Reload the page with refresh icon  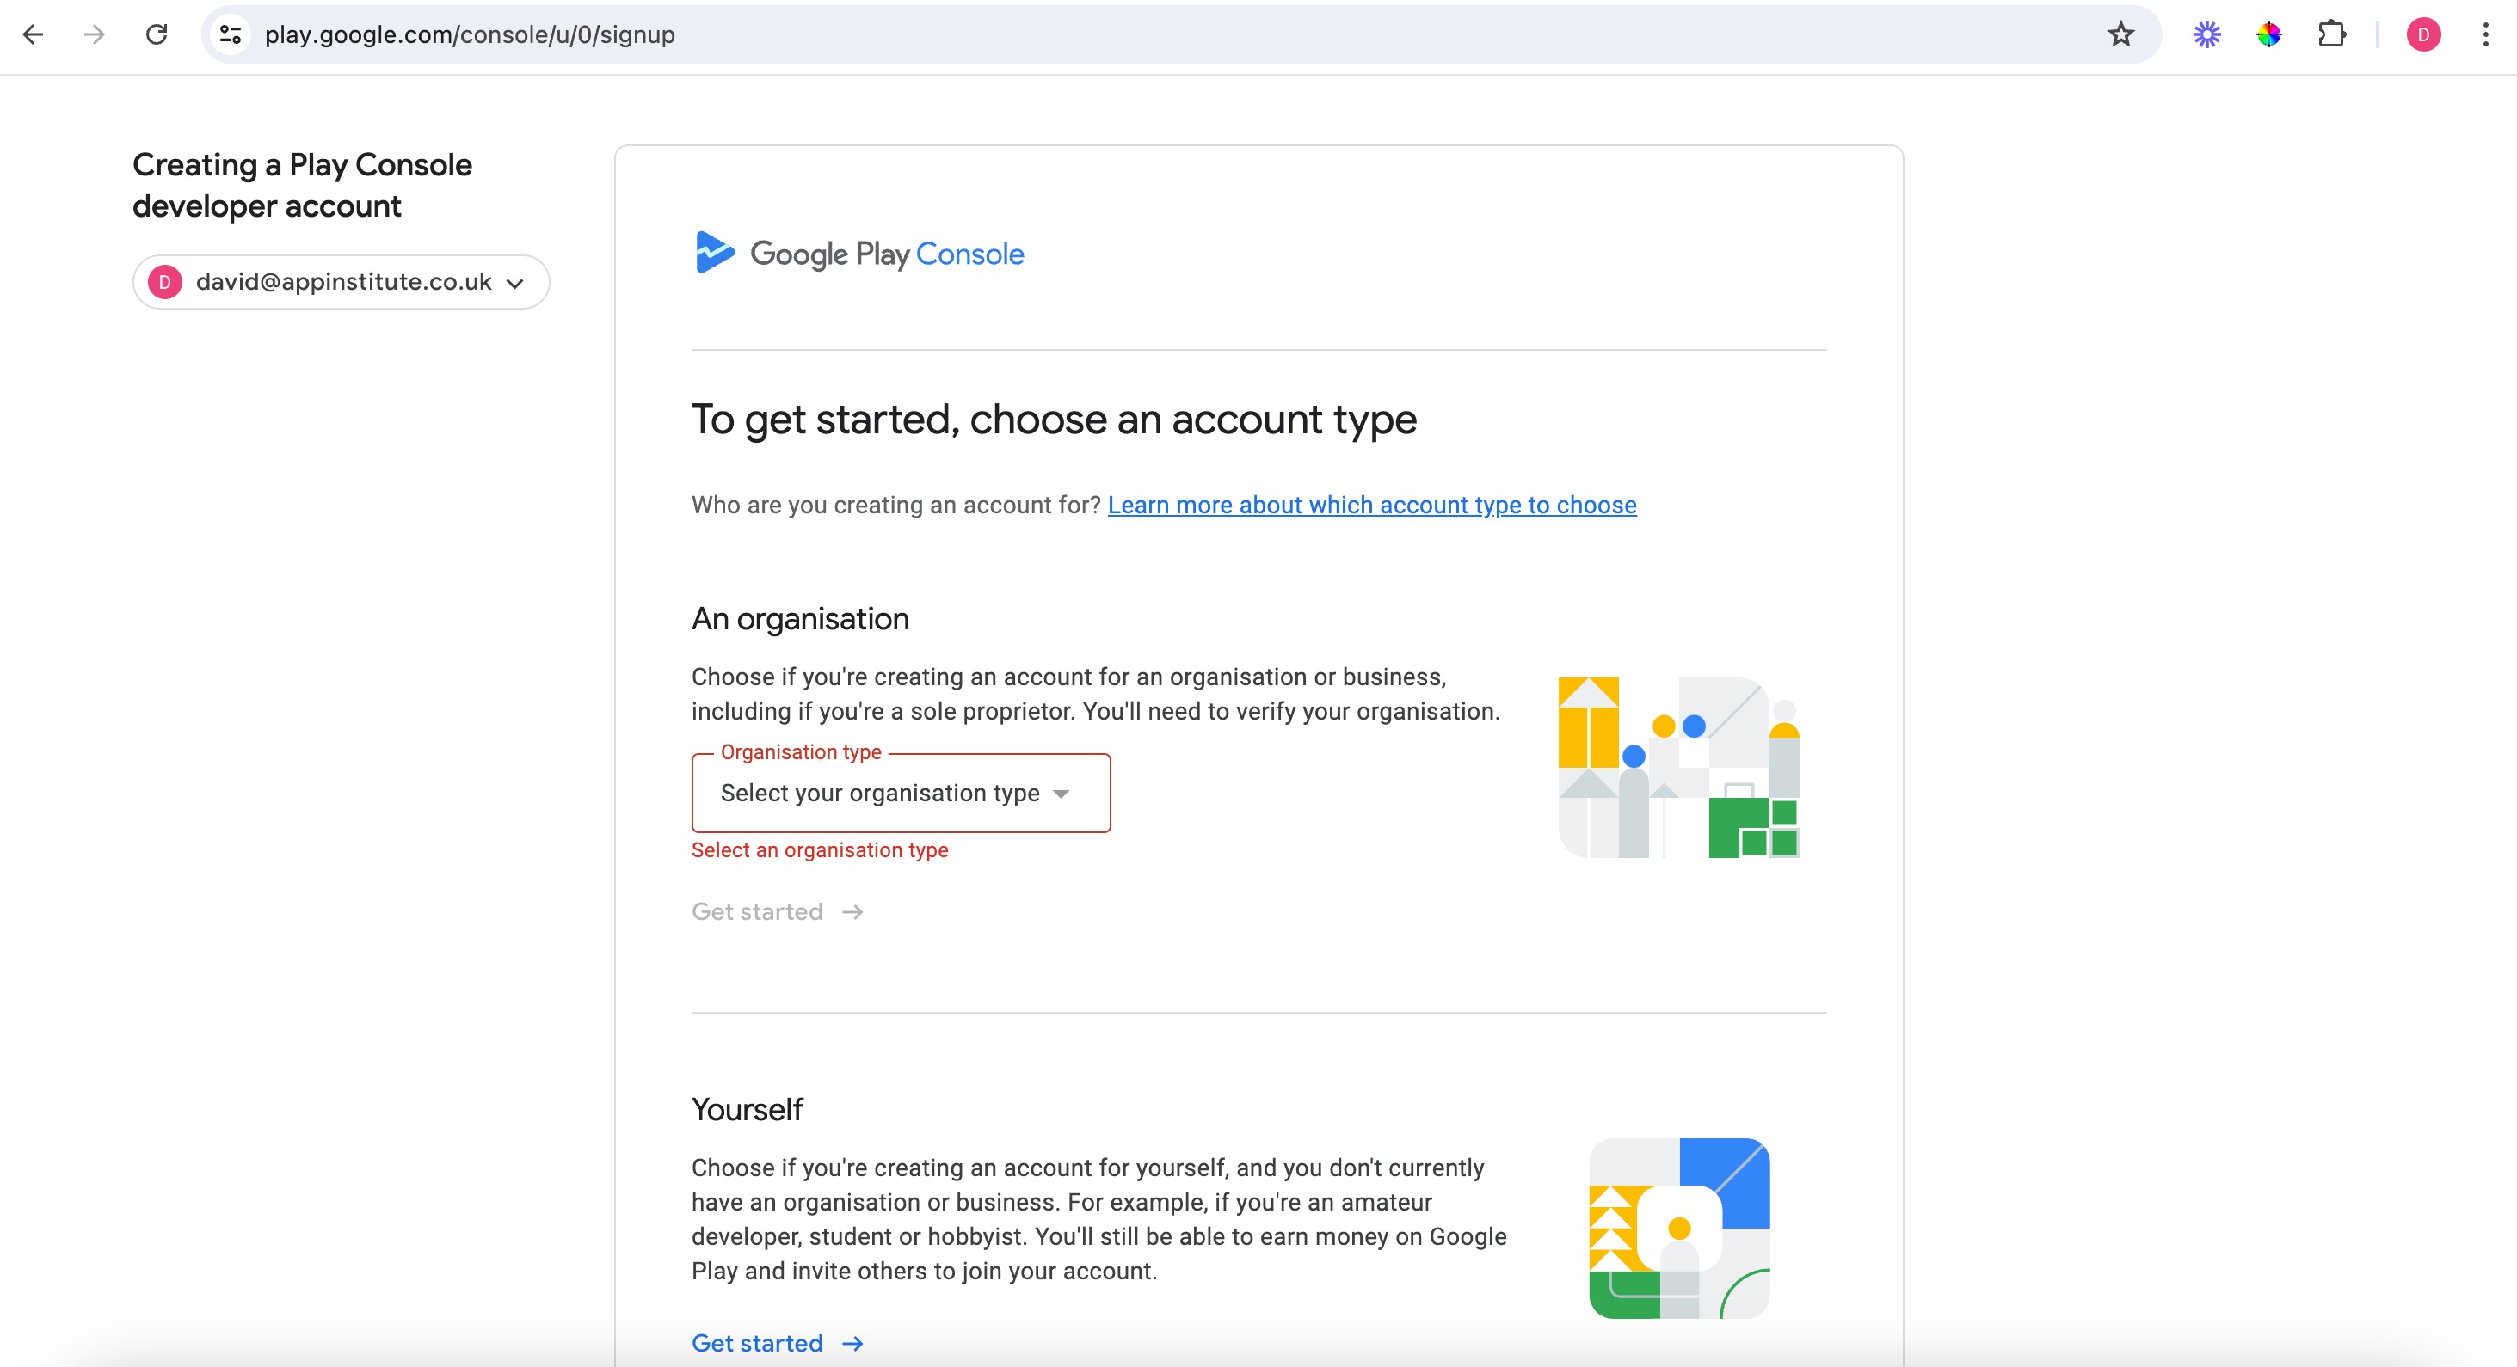(157, 35)
